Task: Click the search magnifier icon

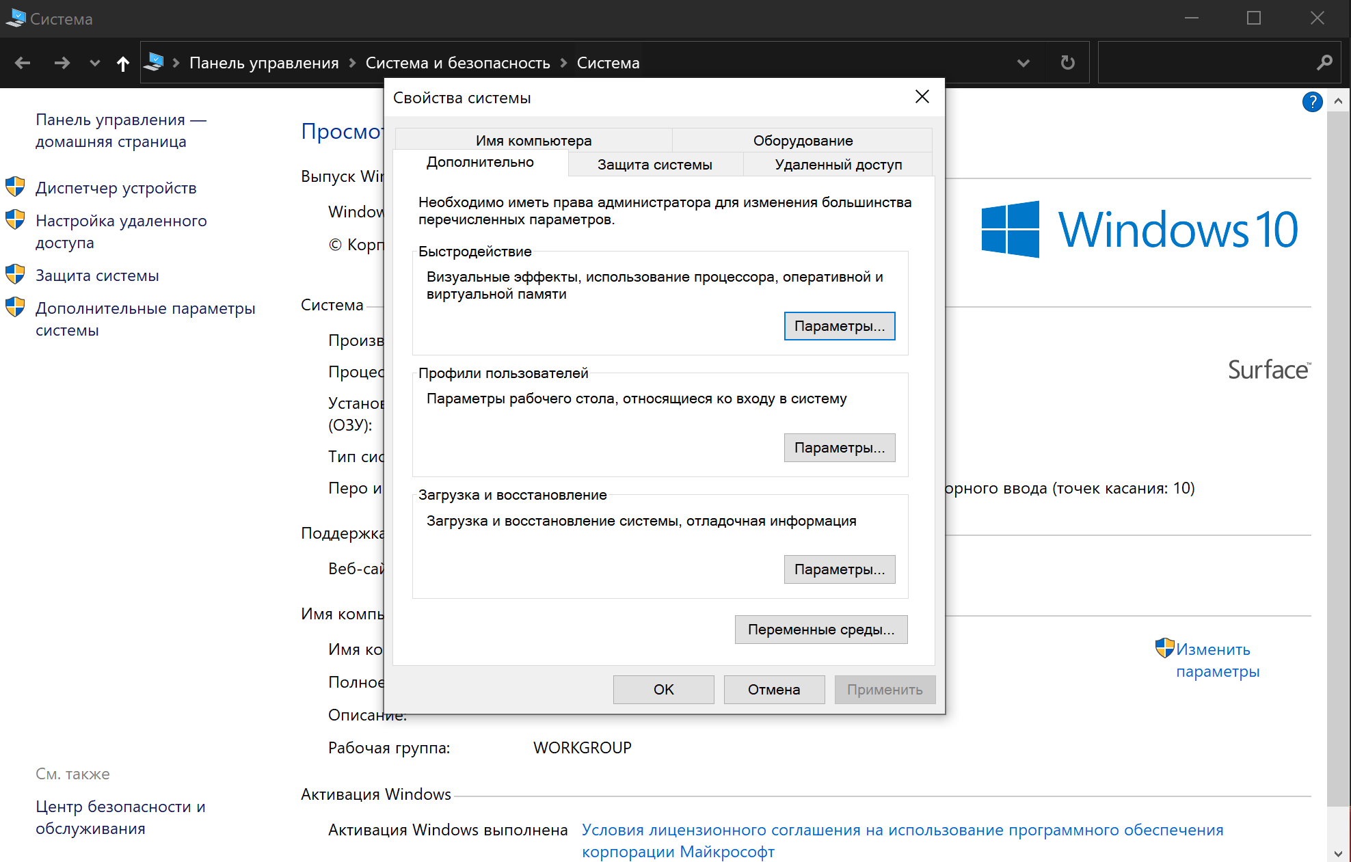Action: click(x=1324, y=63)
